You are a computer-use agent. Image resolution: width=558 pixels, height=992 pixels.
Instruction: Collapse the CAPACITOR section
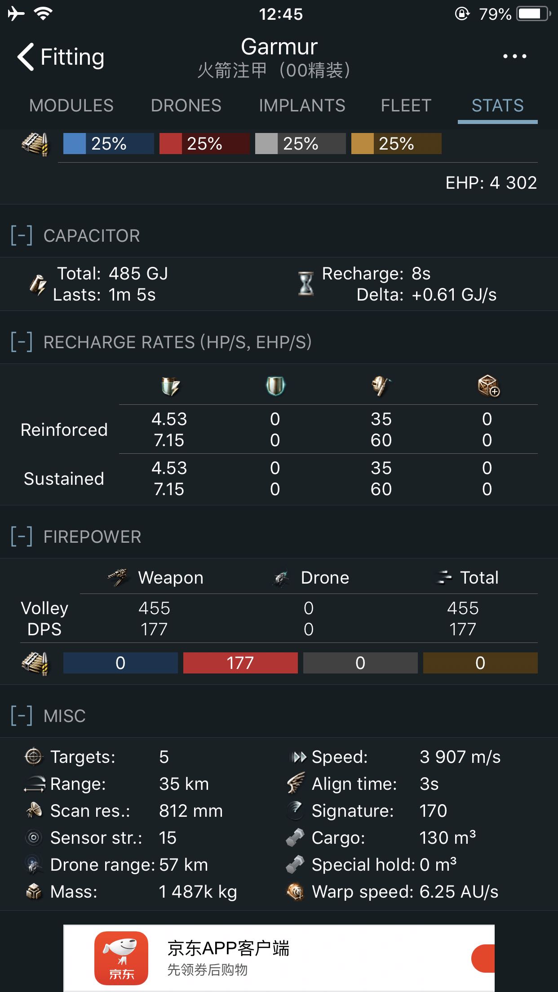(22, 236)
